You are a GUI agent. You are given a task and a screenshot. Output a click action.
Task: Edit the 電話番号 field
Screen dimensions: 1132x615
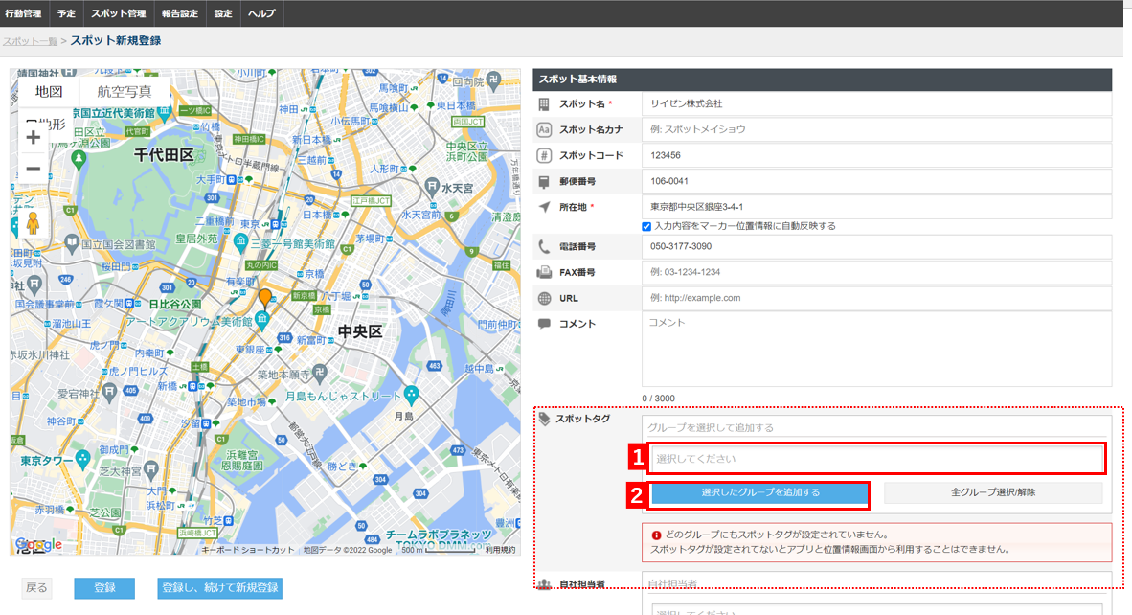[x=876, y=247]
